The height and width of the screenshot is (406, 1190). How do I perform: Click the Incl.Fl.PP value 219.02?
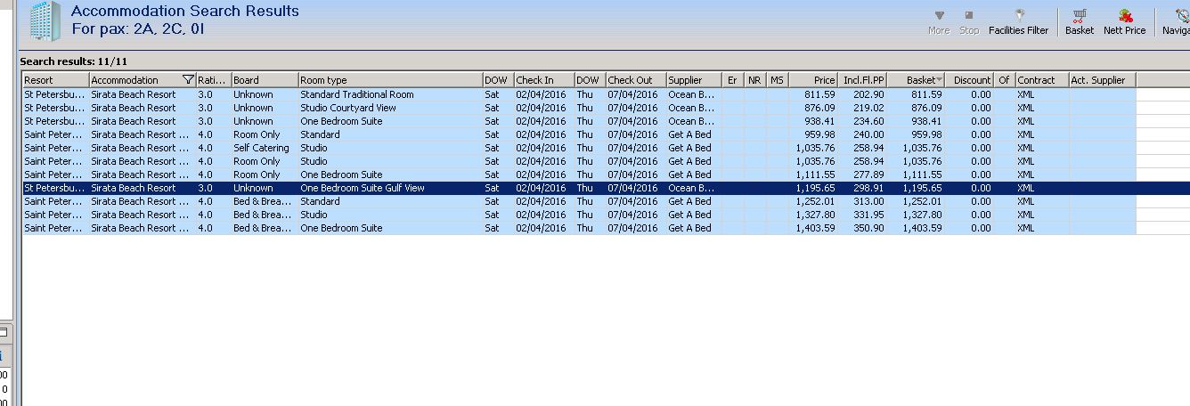click(x=868, y=108)
